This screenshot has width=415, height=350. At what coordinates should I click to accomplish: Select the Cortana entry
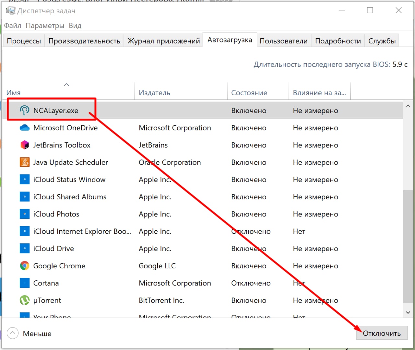pyautogui.click(x=46, y=283)
